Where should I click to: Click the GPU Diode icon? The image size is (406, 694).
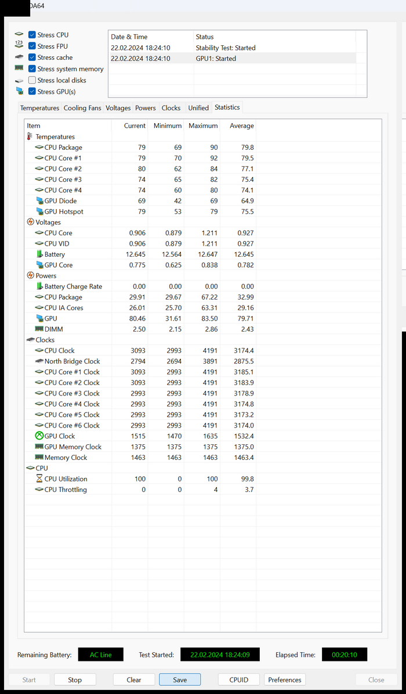pos(39,201)
